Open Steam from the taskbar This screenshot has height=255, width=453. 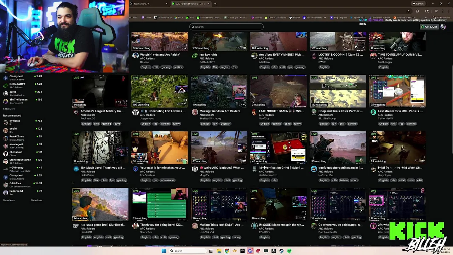coord(281,251)
